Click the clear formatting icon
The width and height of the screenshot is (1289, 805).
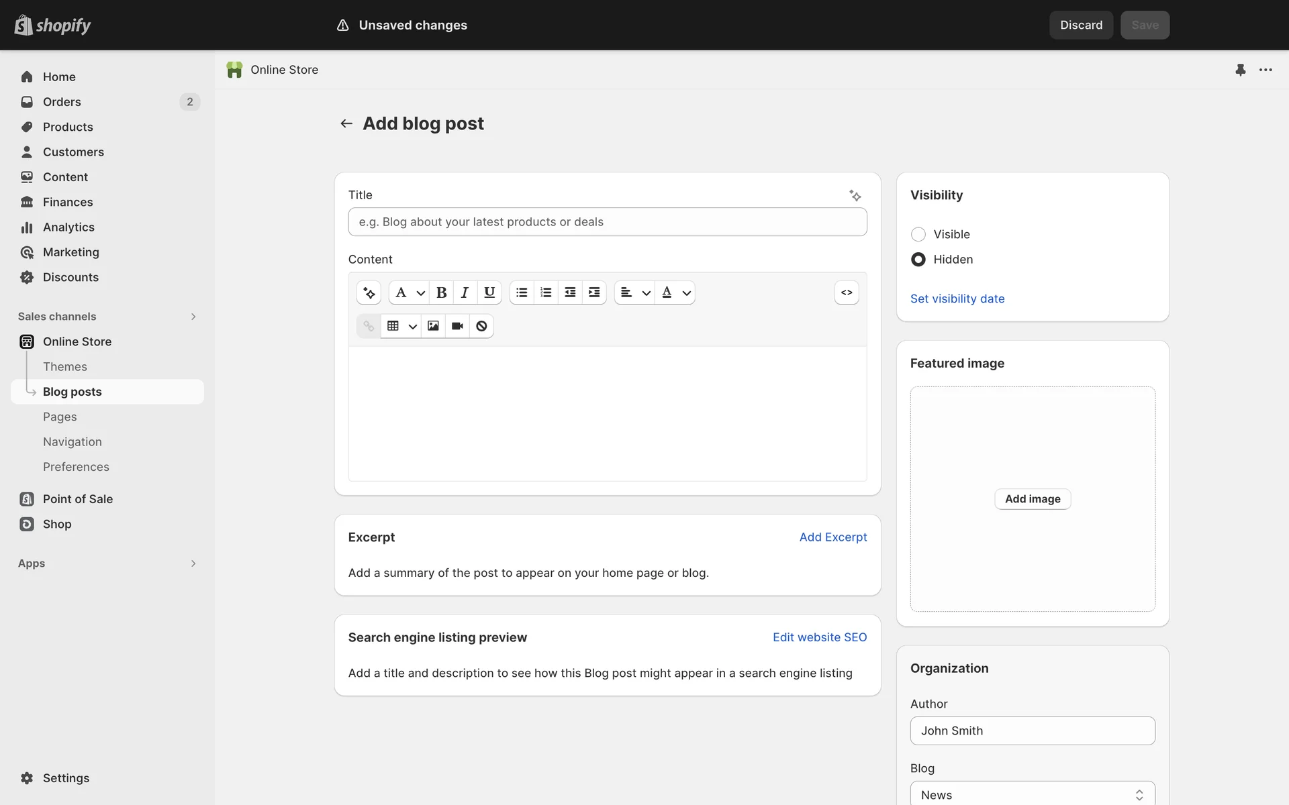point(481,326)
